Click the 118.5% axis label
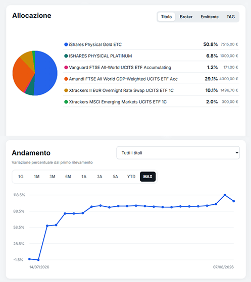The image size is (251, 282). 19,195
